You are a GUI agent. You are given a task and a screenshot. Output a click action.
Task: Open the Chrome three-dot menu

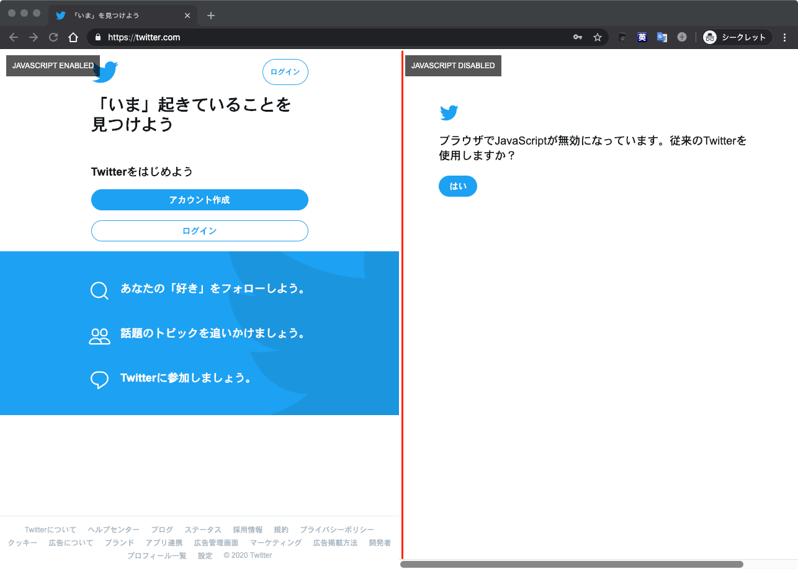coord(784,37)
